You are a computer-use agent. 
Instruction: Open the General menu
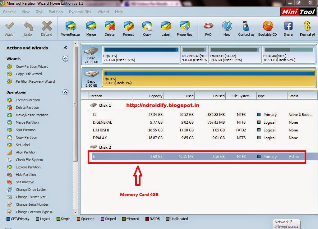(x=9, y=12)
